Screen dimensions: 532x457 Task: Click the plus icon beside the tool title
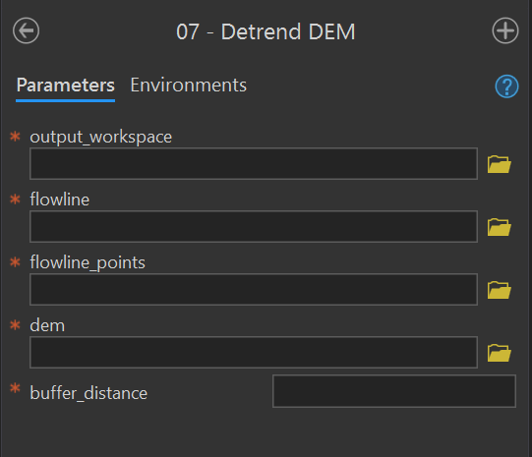point(505,30)
